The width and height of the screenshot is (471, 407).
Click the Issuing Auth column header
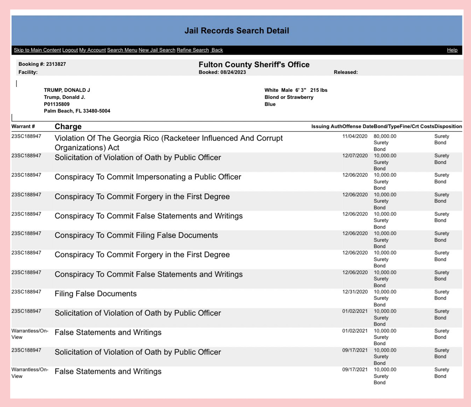[327, 126]
